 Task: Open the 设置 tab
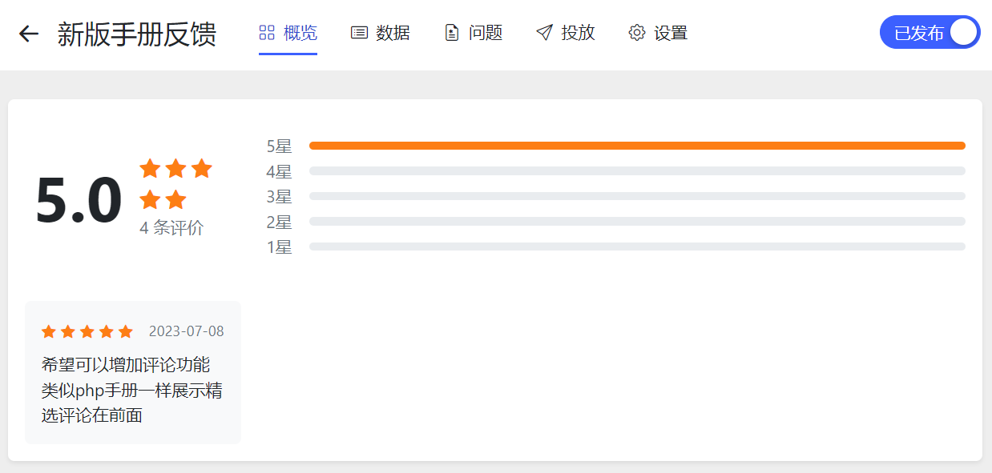(658, 33)
